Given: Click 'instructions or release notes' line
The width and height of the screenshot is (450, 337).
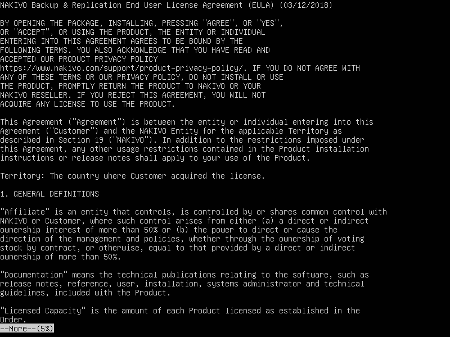Looking at the screenshot, I should coord(155,158).
